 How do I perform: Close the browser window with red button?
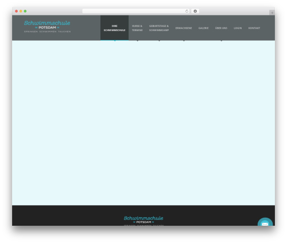[x=17, y=11]
